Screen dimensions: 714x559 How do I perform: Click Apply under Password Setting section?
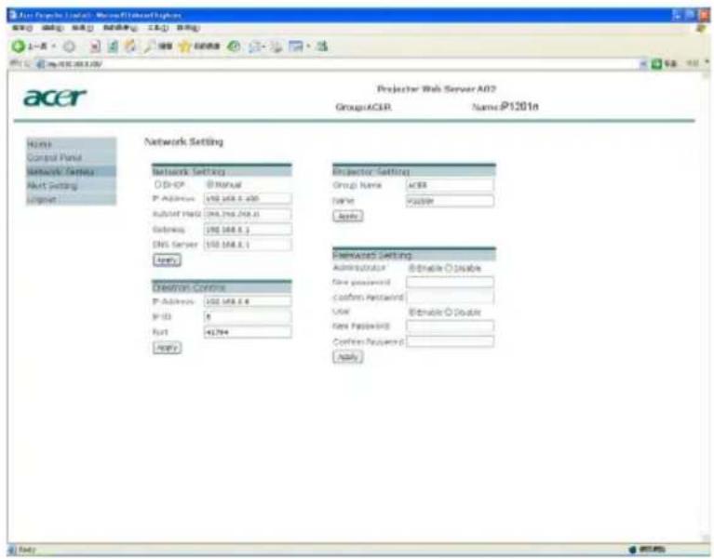(x=348, y=357)
